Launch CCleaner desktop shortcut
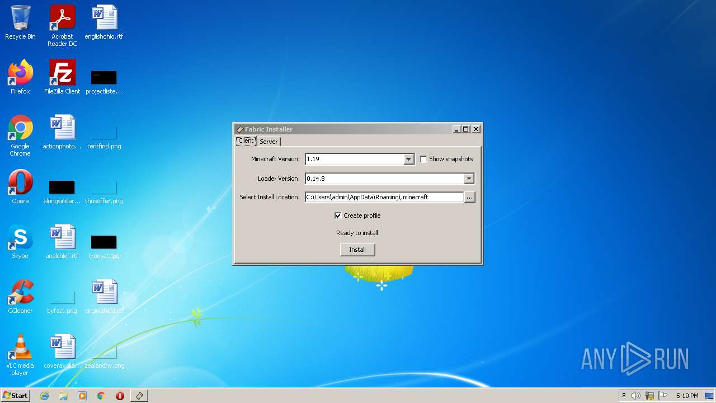Screen dimensions: 716x403 click(20, 297)
